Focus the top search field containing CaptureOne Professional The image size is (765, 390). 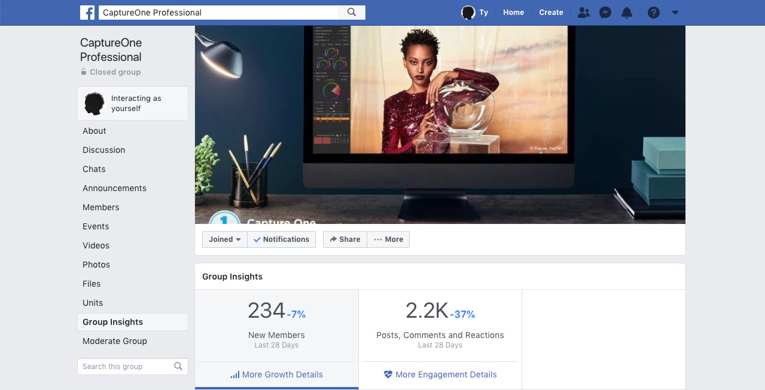218,13
